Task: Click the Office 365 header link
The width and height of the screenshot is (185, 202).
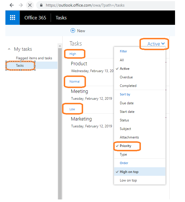Action: 35,18
